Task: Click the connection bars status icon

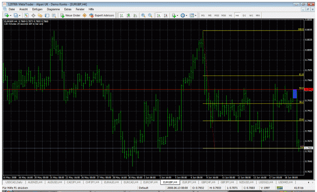Action: click(279, 188)
